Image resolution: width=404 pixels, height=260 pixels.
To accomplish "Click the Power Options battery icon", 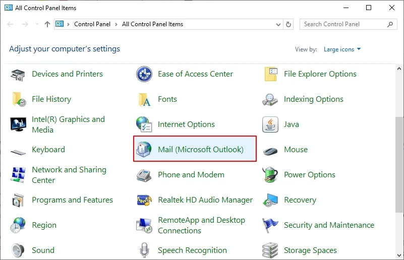I will 271,175.
